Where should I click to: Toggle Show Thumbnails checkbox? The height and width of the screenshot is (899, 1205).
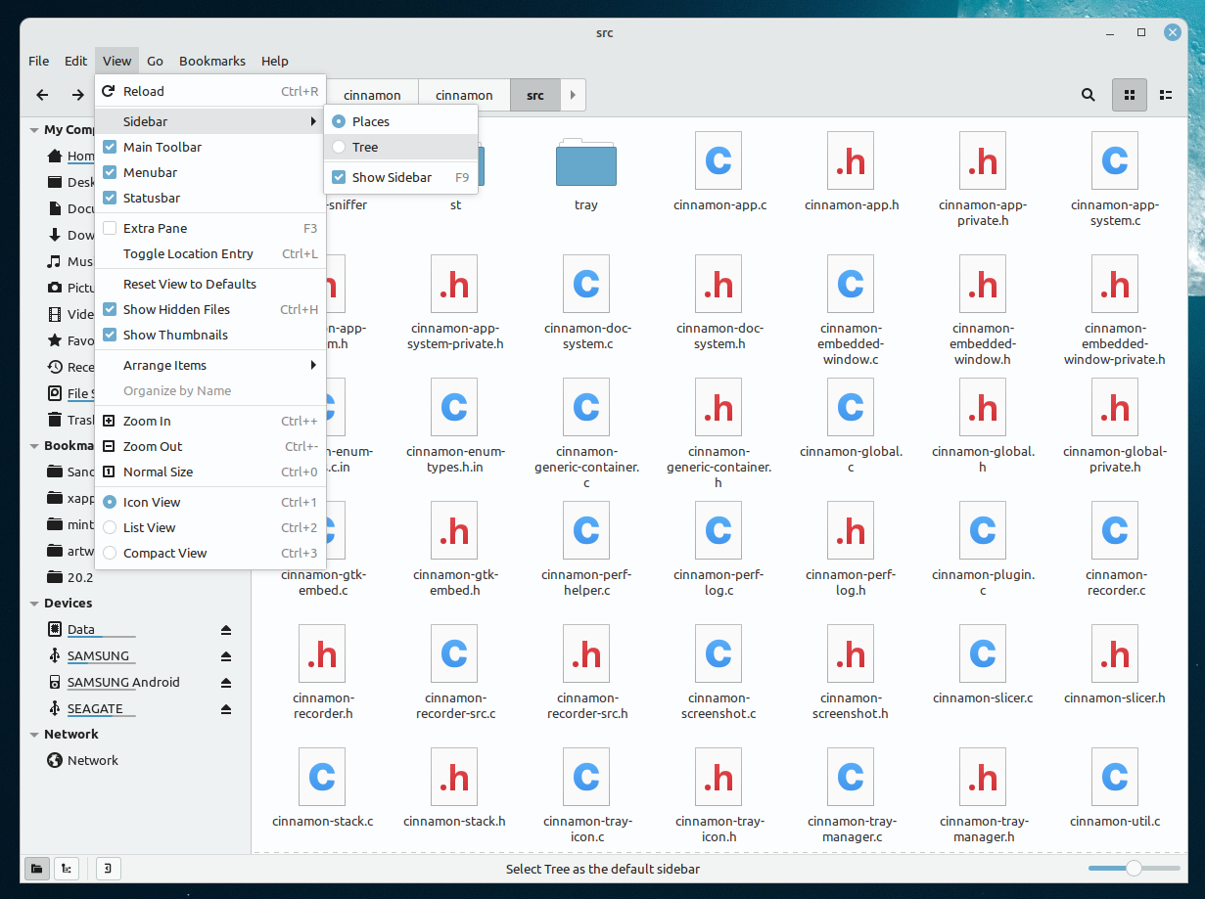pyautogui.click(x=110, y=335)
